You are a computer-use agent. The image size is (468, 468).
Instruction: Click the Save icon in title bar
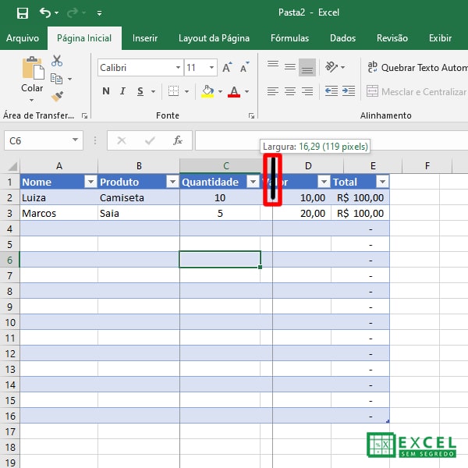(22, 12)
